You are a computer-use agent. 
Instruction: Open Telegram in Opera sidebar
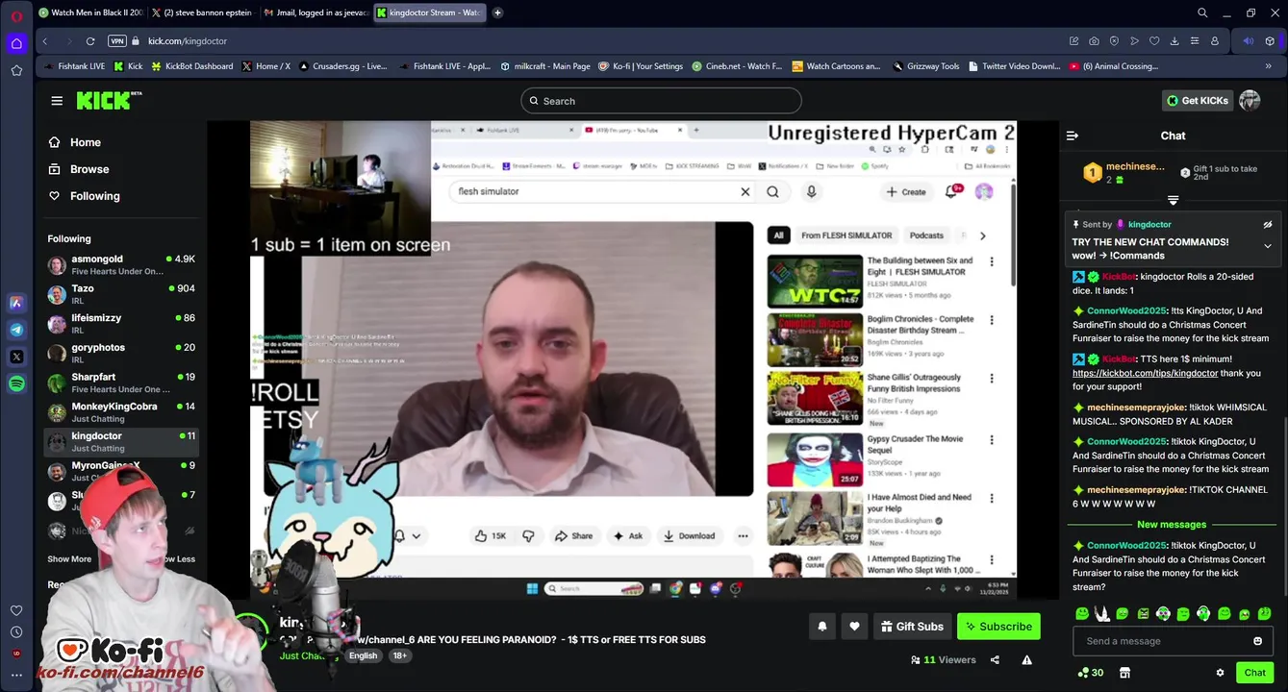16,330
